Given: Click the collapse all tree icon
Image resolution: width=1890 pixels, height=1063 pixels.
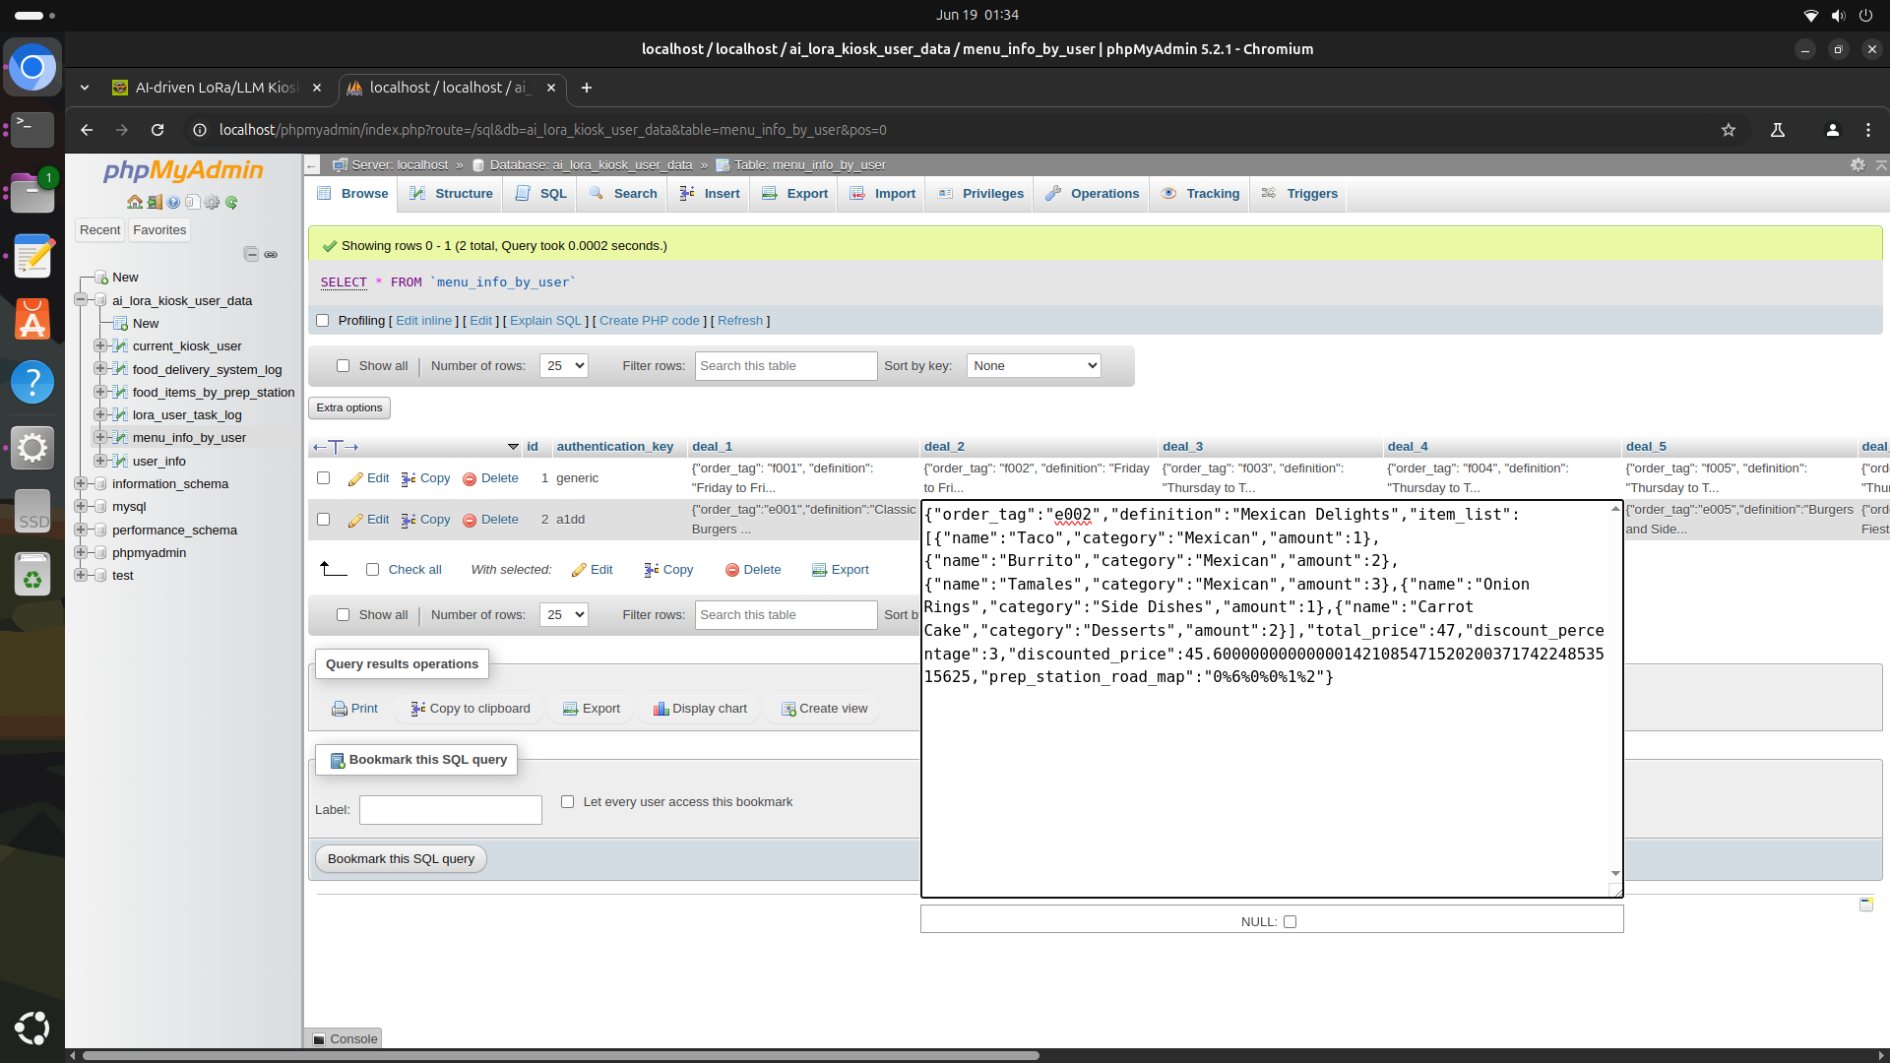Looking at the screenshot, I should [x=251, y=254].
